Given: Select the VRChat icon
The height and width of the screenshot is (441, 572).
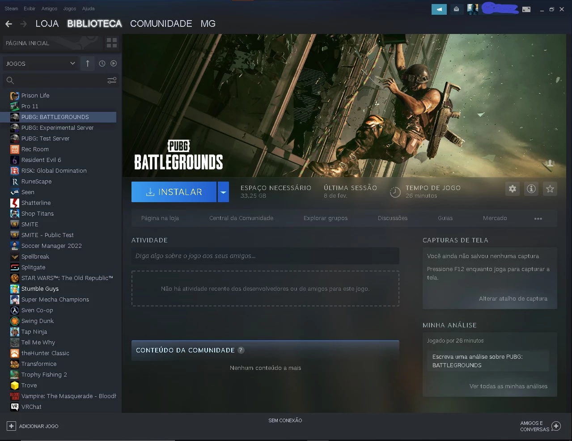Looking at the screenshot, I should (15, 407).
